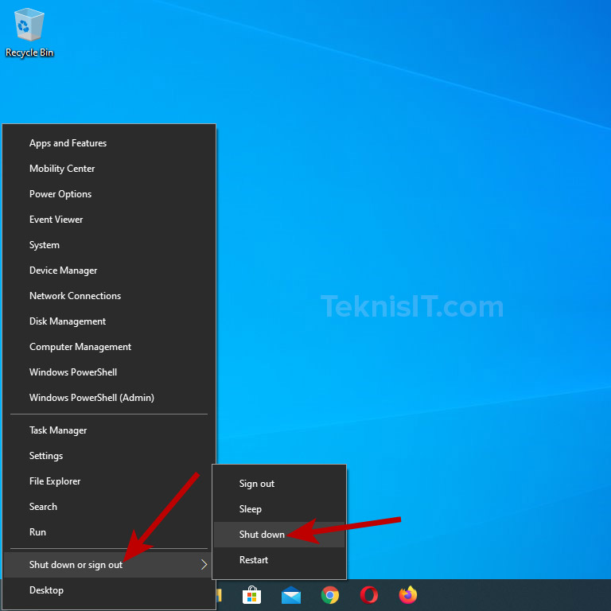Launch Disk Management
This screenshot has width=611, height=611.
pyautogui.click(x=109, y=321)
